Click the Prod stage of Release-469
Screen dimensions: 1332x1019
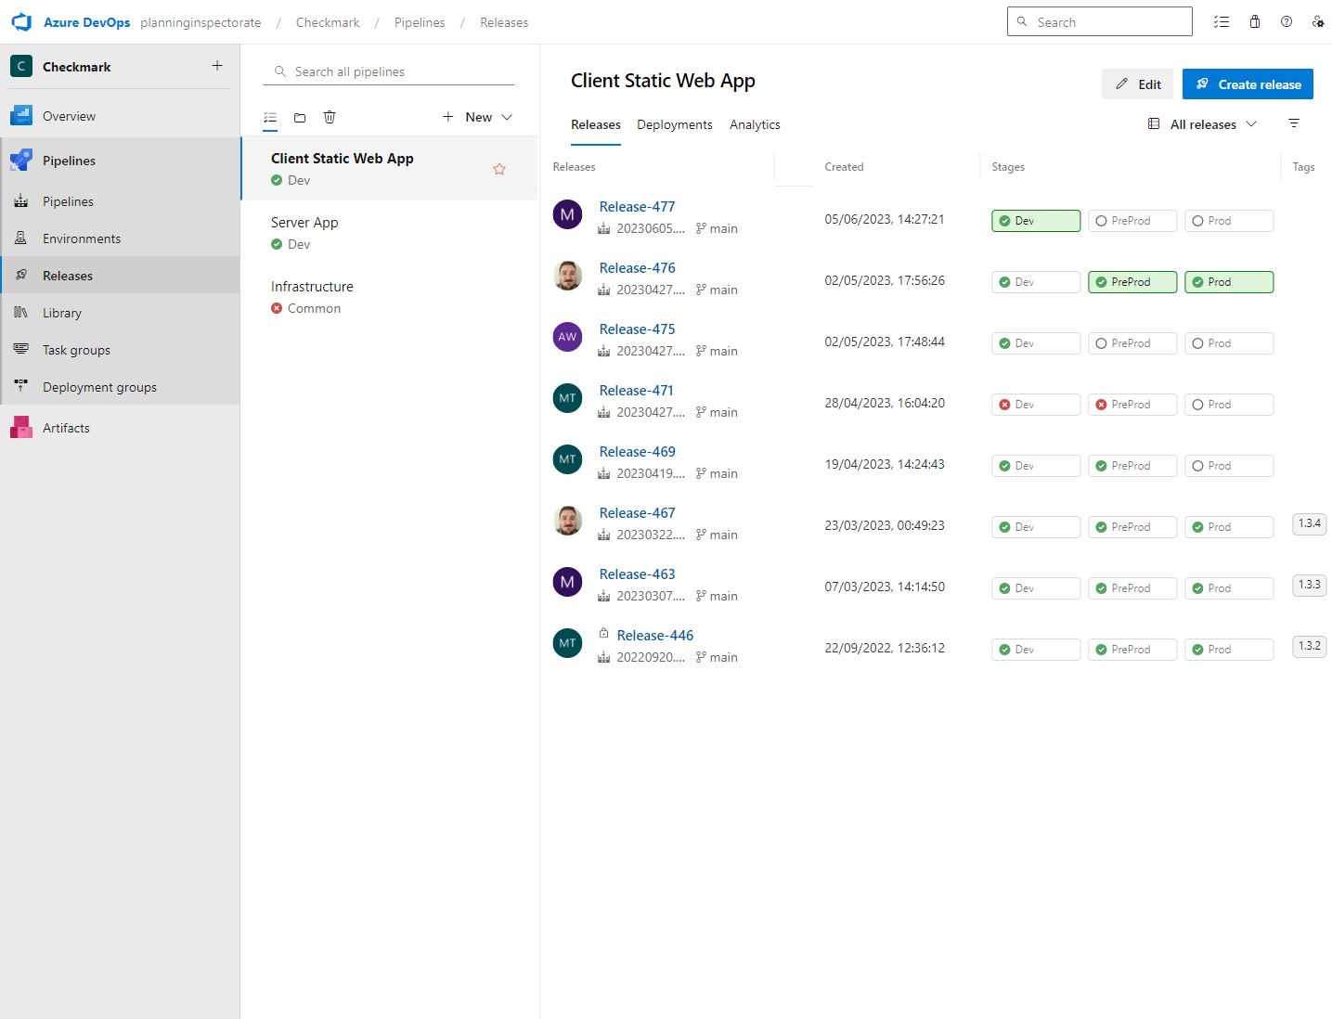[x=1229, y=466]
